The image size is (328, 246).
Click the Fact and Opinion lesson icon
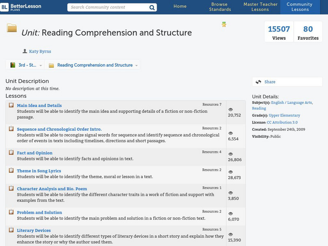tap(11, 153)
